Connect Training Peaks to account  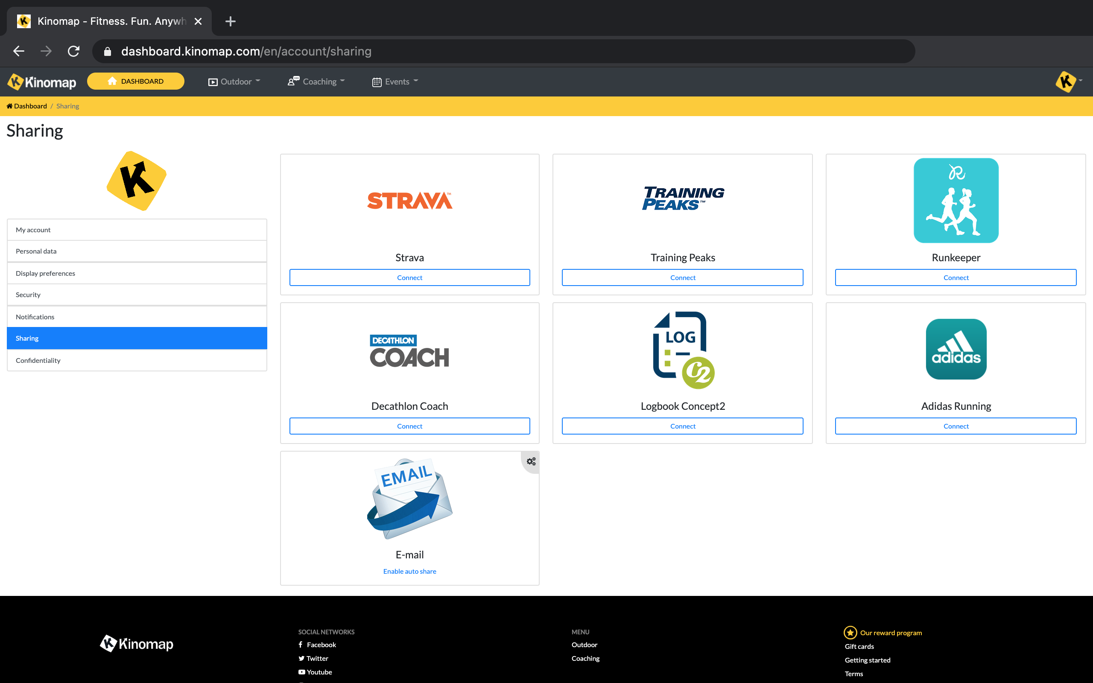(x=682, y=277)
